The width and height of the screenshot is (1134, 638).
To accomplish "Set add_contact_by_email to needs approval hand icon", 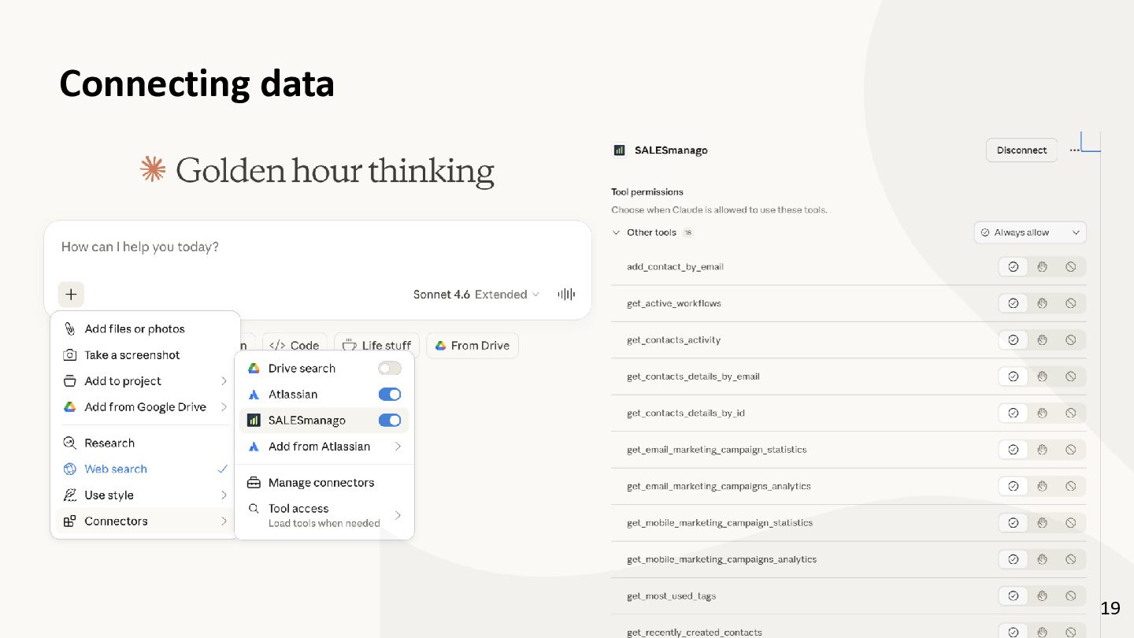I will pos(1042,267).
